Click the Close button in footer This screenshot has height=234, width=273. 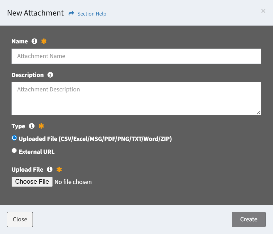pyautogui.click(x=20, y=219)
